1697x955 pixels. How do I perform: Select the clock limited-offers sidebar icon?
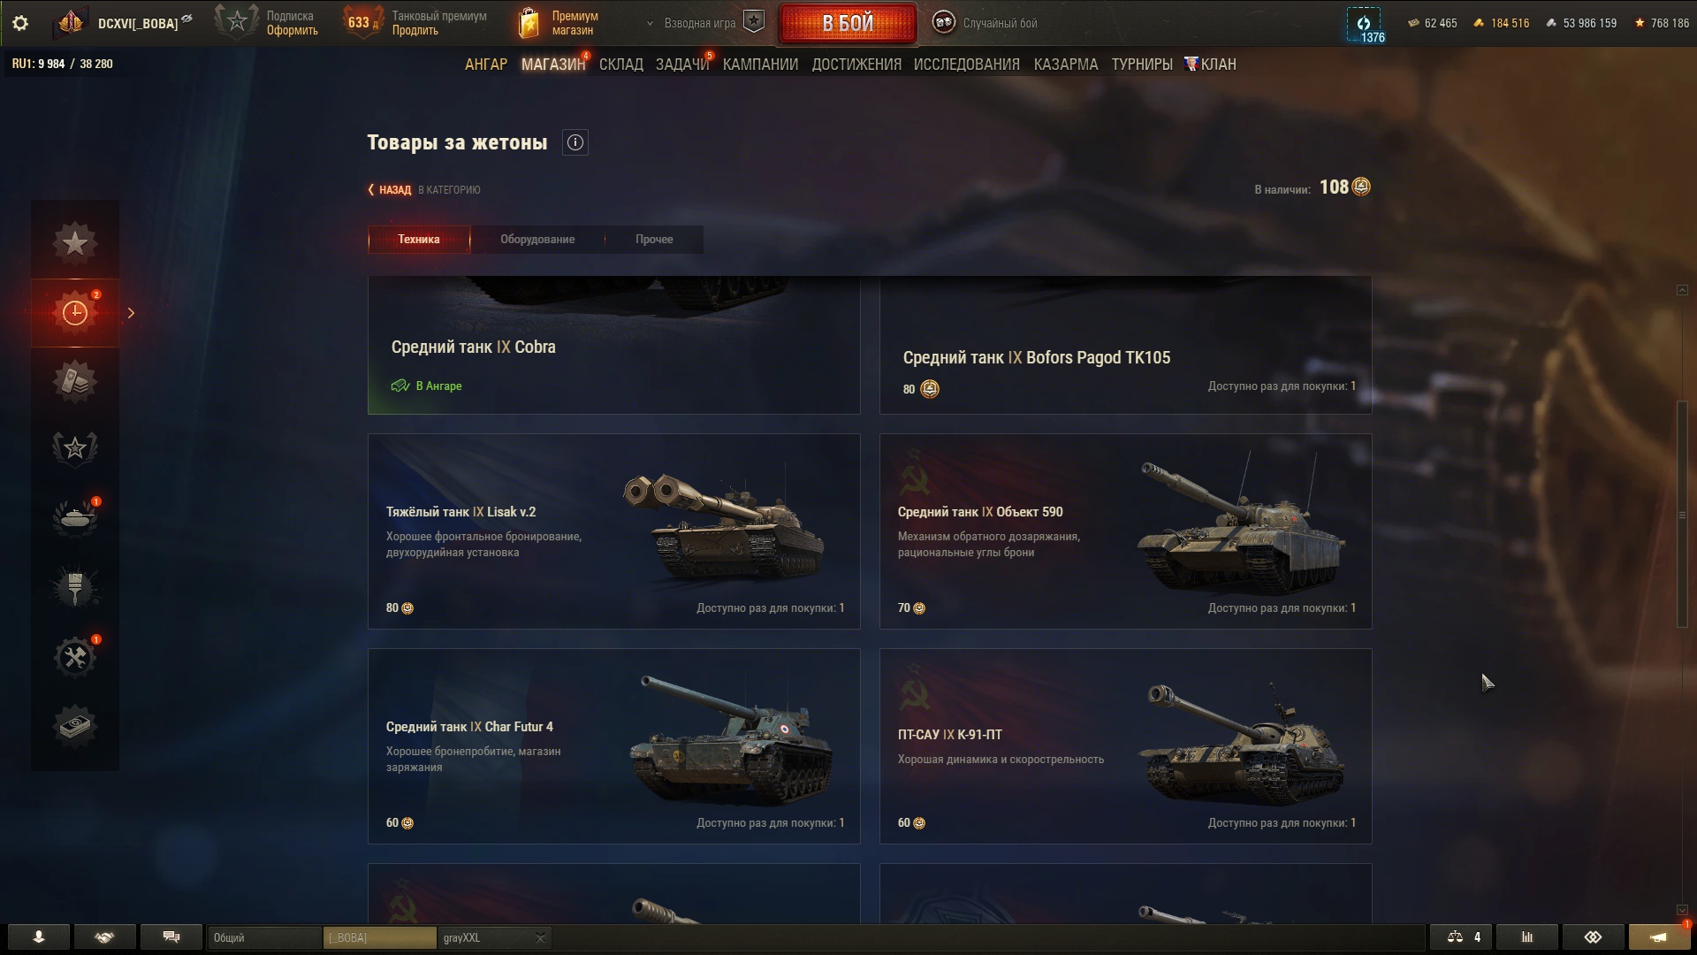pyautogui.click(x=75, y=312)
